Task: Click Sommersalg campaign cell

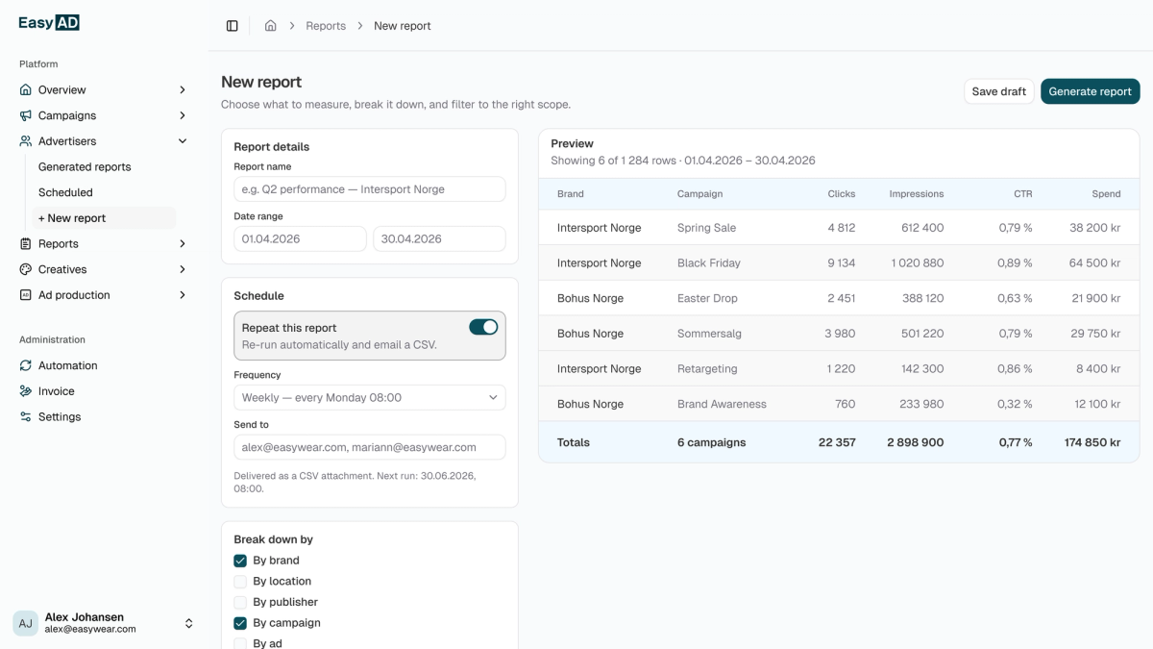Action: 709,334
